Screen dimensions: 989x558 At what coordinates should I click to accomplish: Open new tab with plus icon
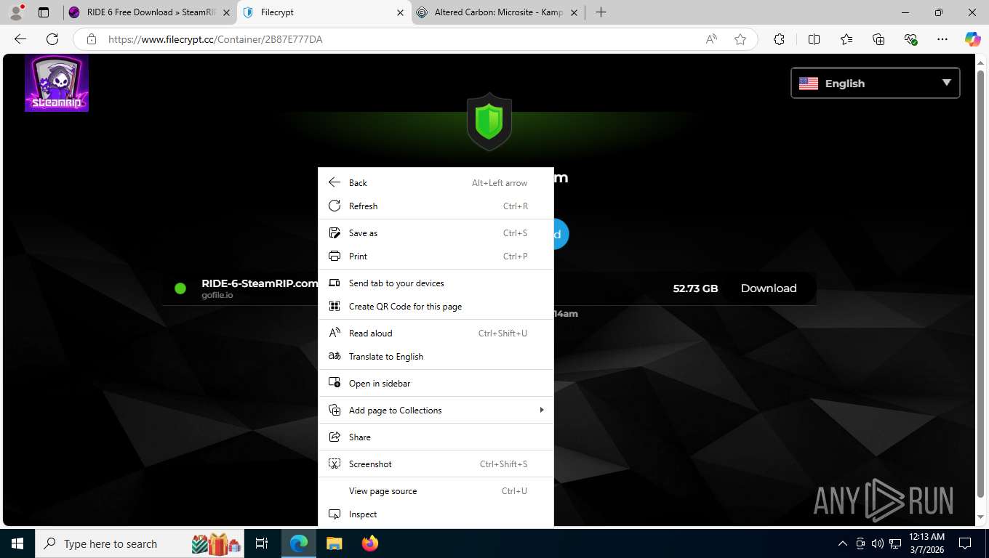(x=601, y=12)
